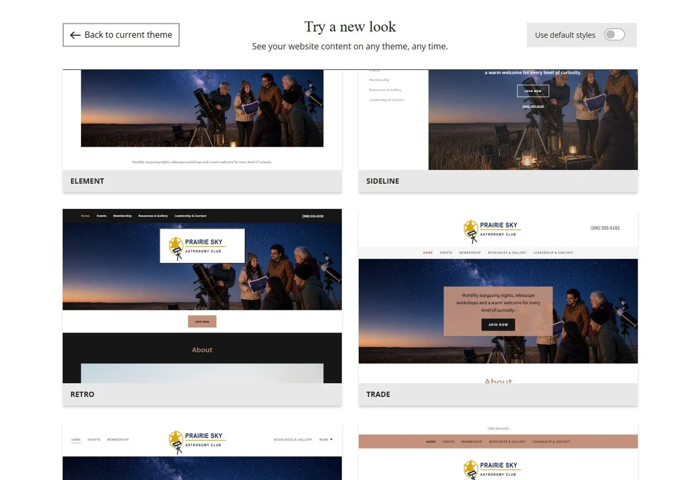The height and width of the screenshot is (480, 700).
Task: Click Join Now button in Retro preview
Action: pyautogui.click(x=202, y=321)
